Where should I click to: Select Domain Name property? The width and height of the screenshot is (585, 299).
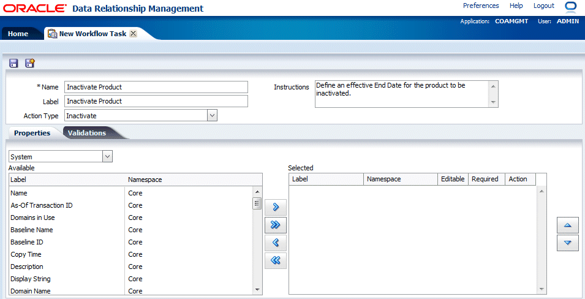pos(130,290)
